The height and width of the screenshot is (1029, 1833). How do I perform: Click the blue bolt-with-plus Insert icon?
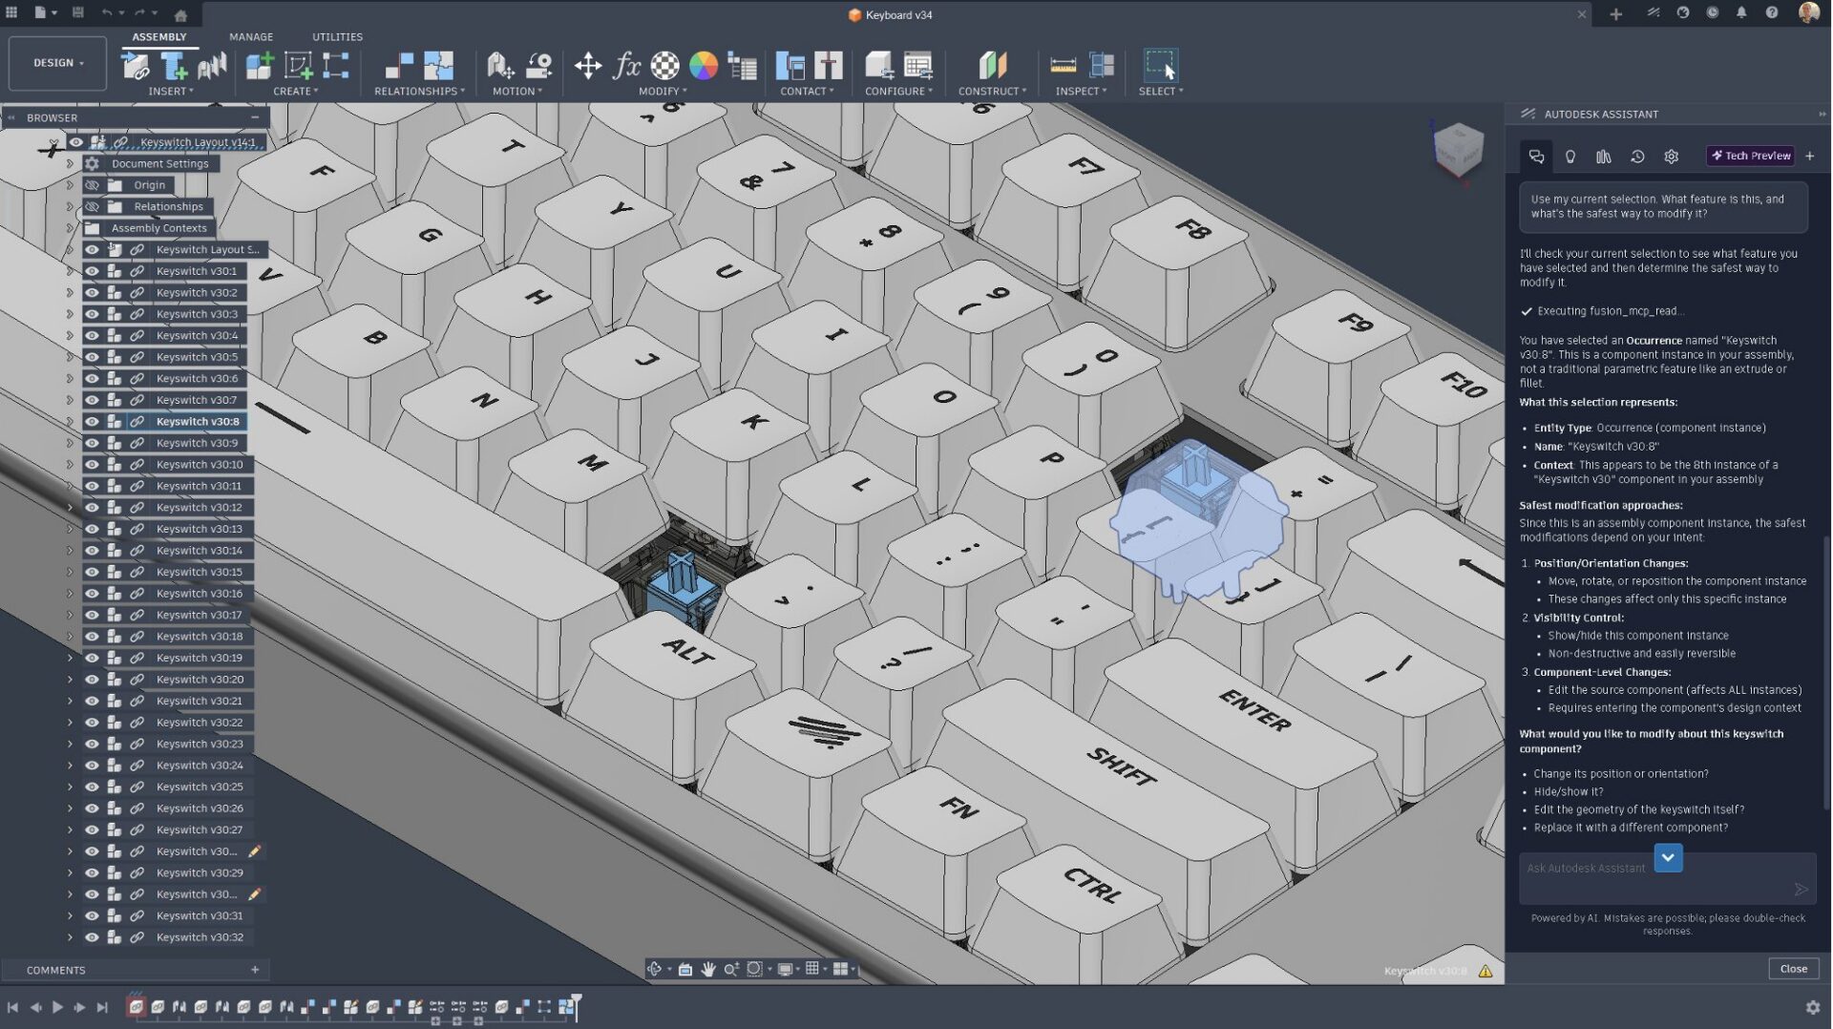[x=174, y=65]
